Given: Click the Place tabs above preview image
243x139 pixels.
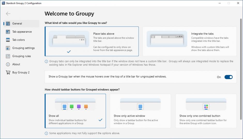Looking at the screenshot, I should coord(69,39).
